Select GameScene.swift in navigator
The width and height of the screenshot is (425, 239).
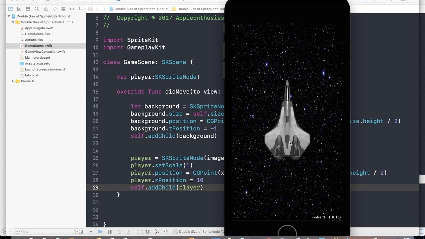(39, 46)
